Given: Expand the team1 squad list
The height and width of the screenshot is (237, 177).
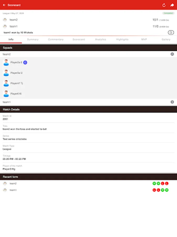Looking at the screenshot, I should click(172, 102).
